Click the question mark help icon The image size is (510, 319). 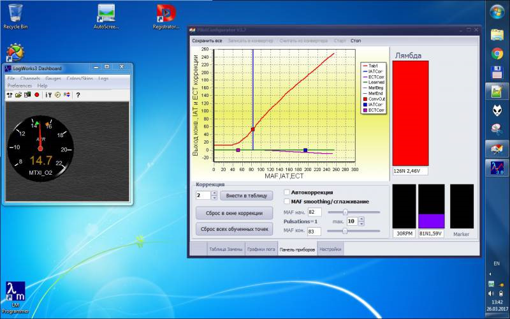78,94
